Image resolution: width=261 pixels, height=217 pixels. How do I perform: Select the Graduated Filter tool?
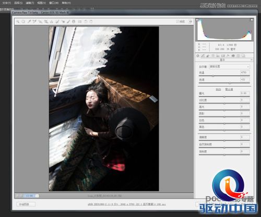click(74, 21)
